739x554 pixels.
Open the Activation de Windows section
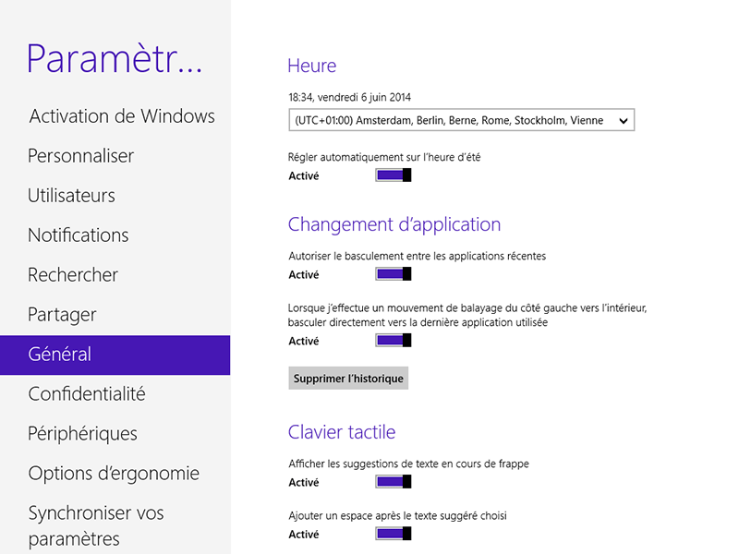coord(121,116)
